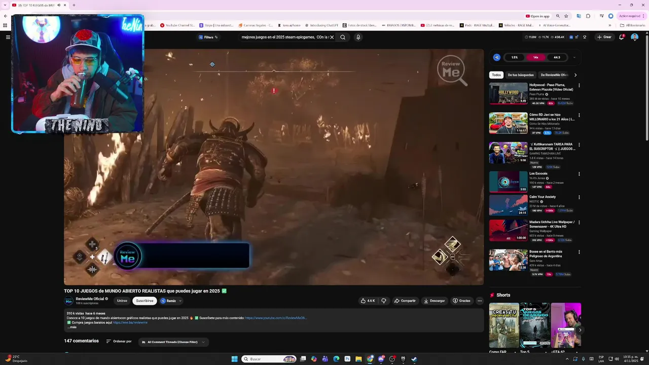Open the Filters button beside search
The image size is (649, 365).
pos(208,37)
